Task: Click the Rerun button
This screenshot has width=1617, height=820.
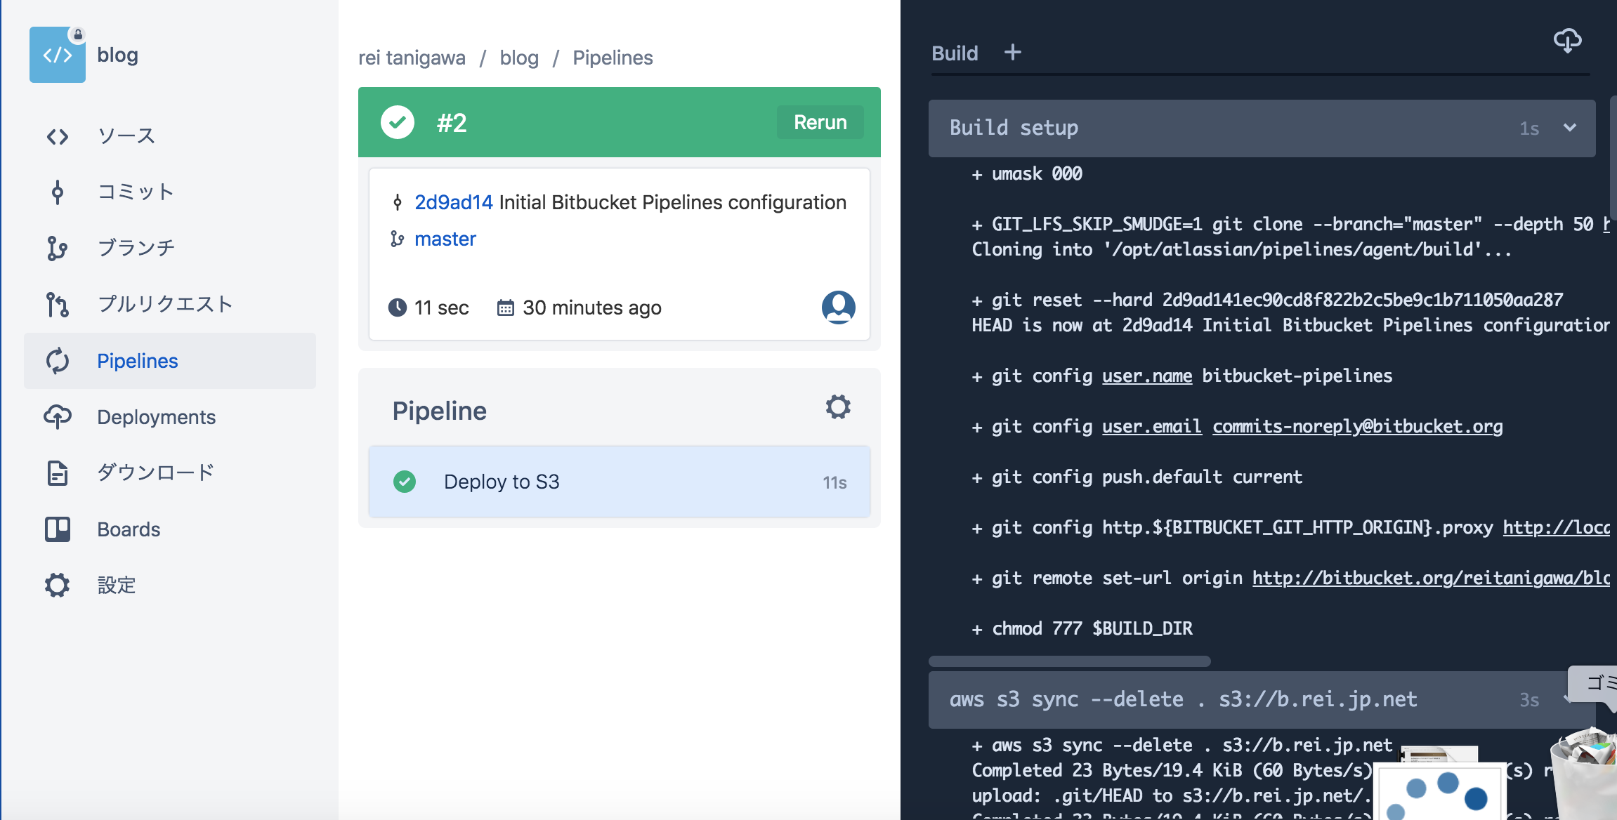Action: (820, 122)
